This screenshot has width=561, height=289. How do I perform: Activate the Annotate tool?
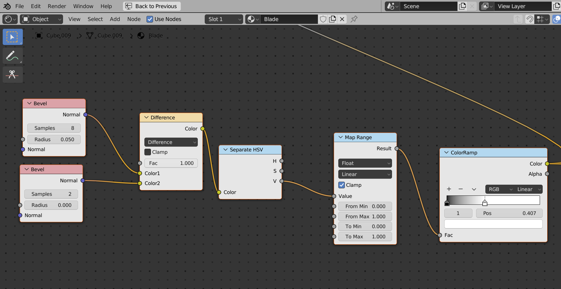click(13, 56)
